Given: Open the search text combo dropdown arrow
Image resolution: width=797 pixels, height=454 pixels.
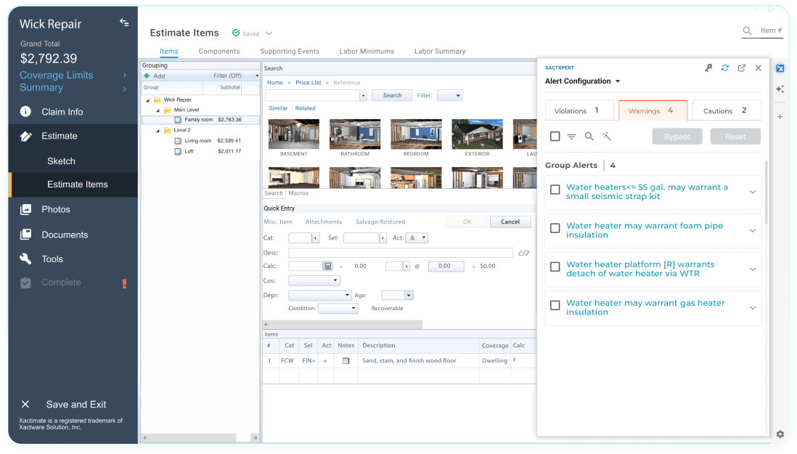Looking at the screenshot, I should (363, 96).
